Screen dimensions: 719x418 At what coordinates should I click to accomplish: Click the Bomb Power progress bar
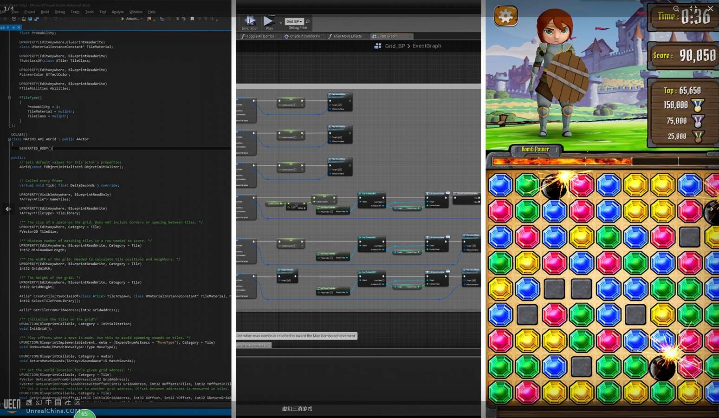(605, 161)
